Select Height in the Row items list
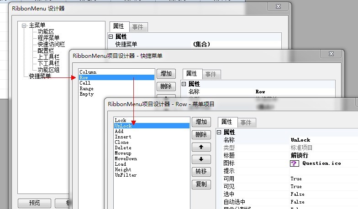The height and width of the screenshot is (209, 358). pos(152,169)
